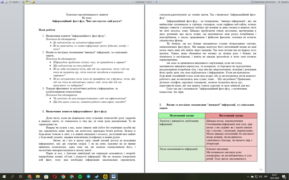The height and width of the screenshot is (180, 289).
Task: Open the Страница 1-2 из 5 page dropdown
Action: [144, 2]
